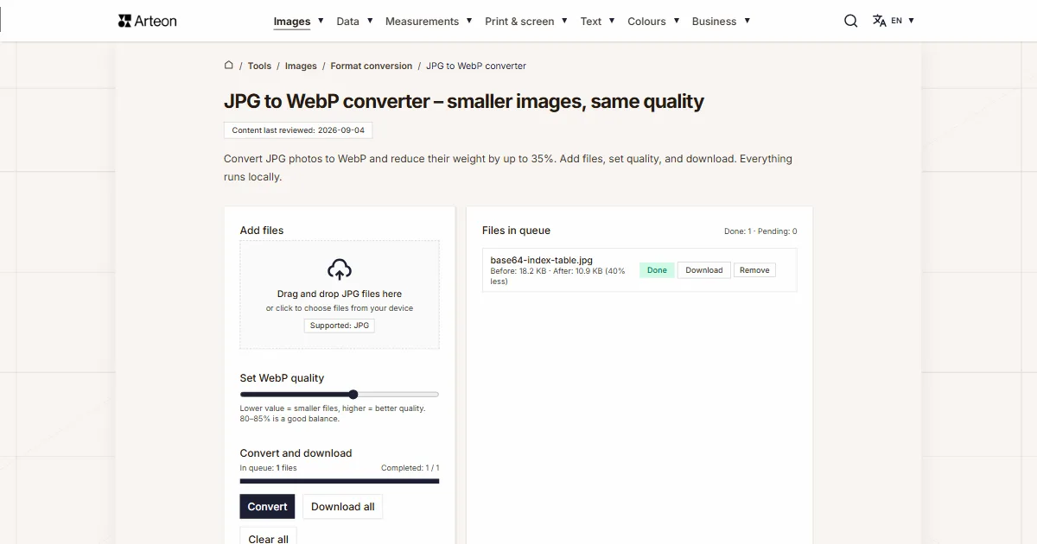Go to Images breadcrumb link
1037x544 pixels.
point(301,66)
